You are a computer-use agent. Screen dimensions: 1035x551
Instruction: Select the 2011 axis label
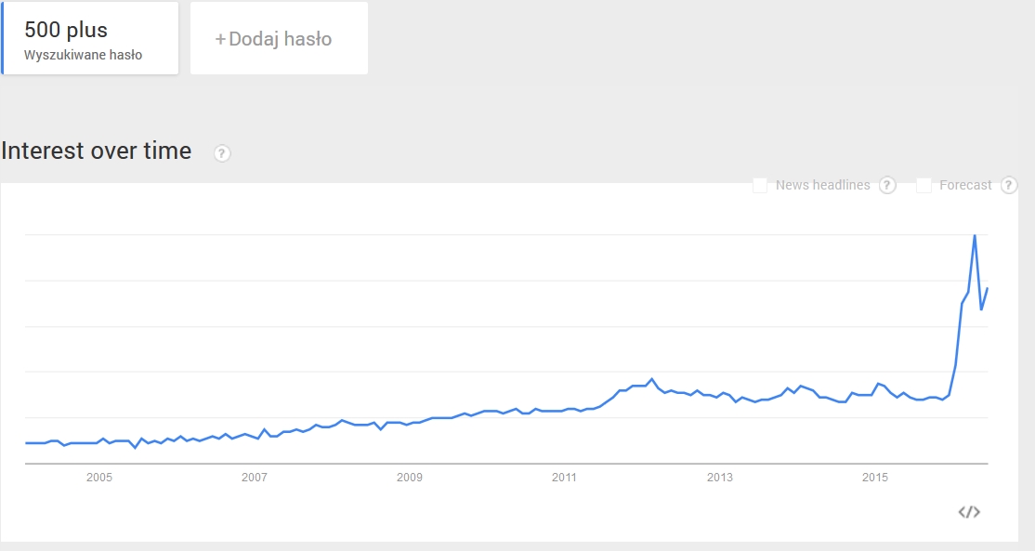coord(564,477)
